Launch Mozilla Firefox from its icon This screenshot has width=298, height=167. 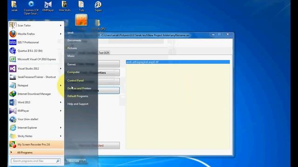pyautogui.click(x=13, y=34)
